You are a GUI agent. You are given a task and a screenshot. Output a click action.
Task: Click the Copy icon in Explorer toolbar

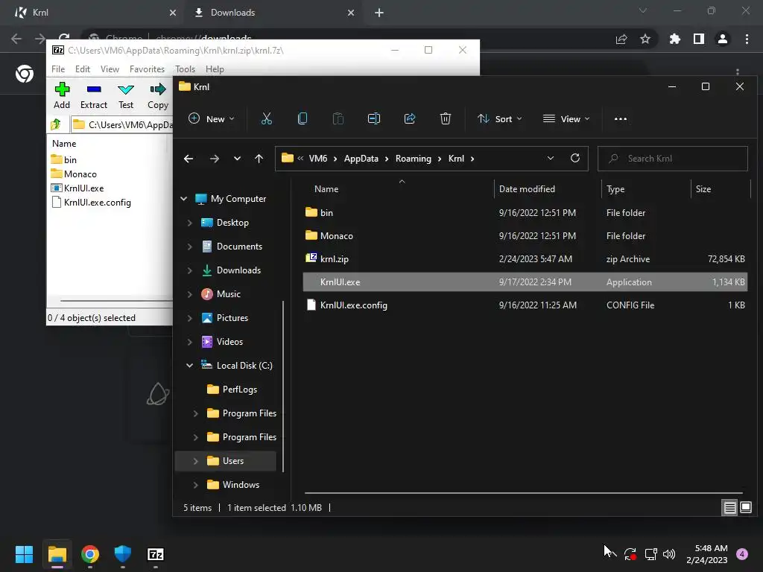point(303,118)
